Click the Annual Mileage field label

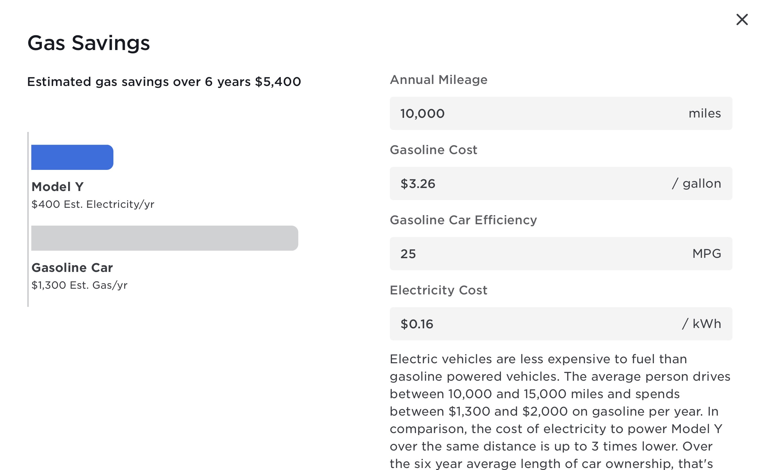(439, 80)
